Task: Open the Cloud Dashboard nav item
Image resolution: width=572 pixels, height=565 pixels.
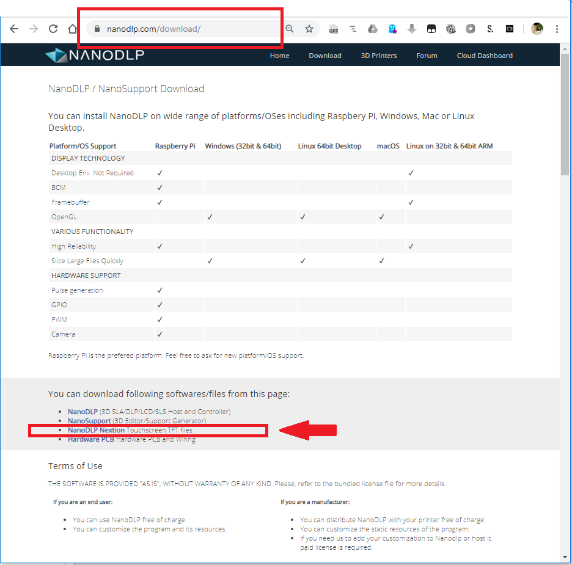Action: click(485, 56)
